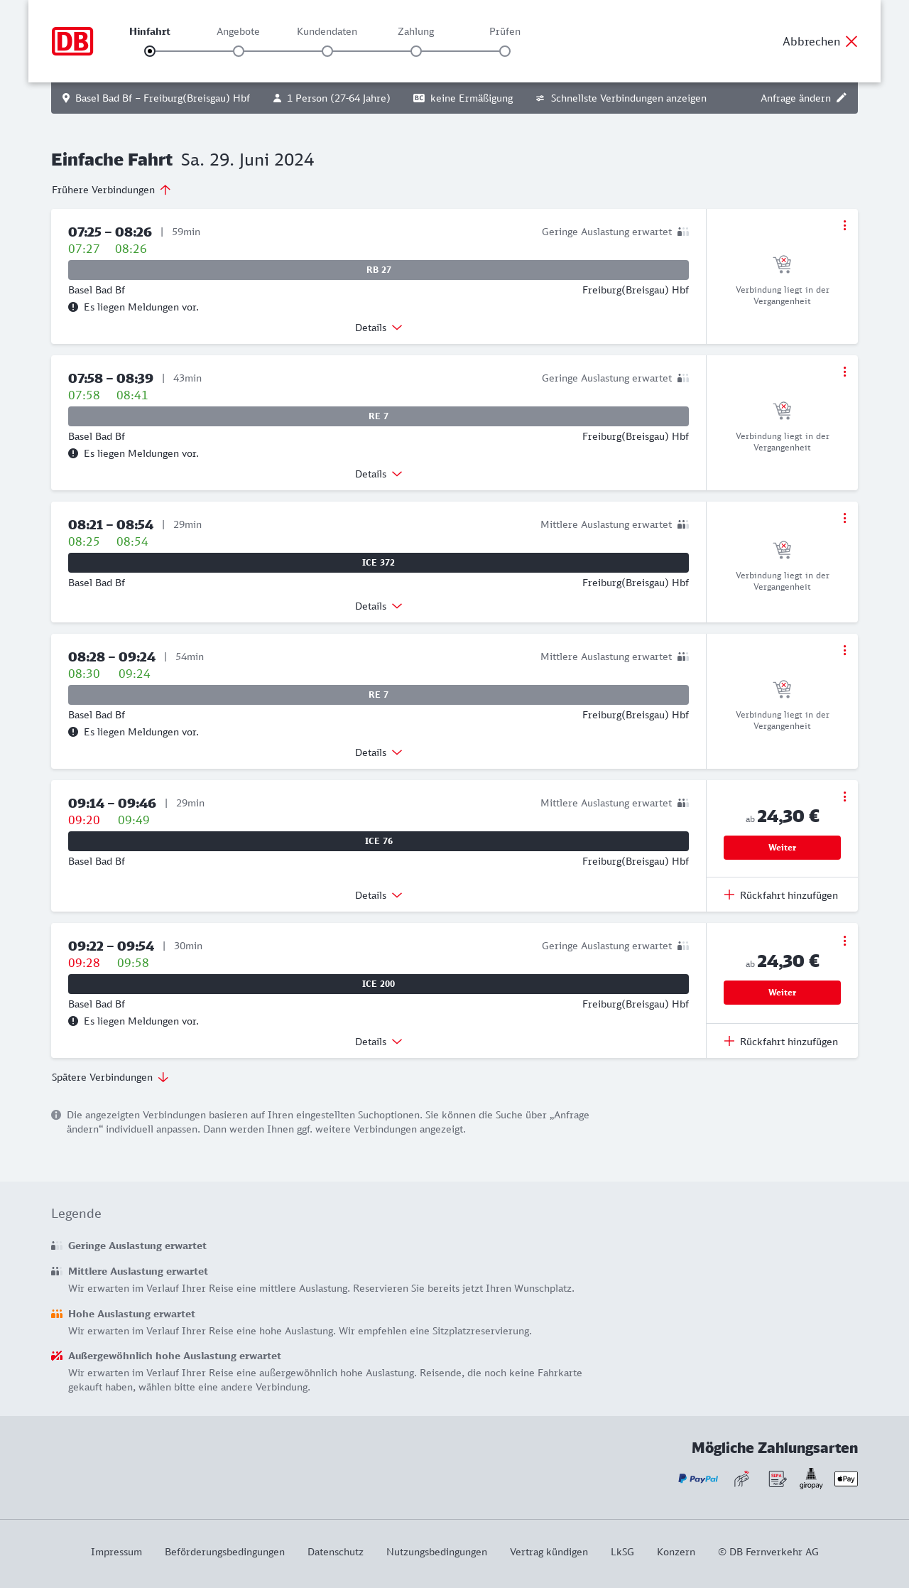Click the plus icon to add return for ICE 76
The image size is (909, 1588).
pyautogui.click(x=729, y=895)
